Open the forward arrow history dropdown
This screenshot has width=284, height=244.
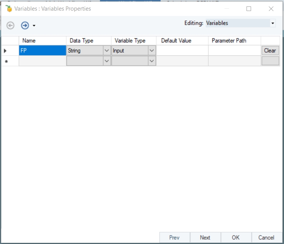(34, 26)
